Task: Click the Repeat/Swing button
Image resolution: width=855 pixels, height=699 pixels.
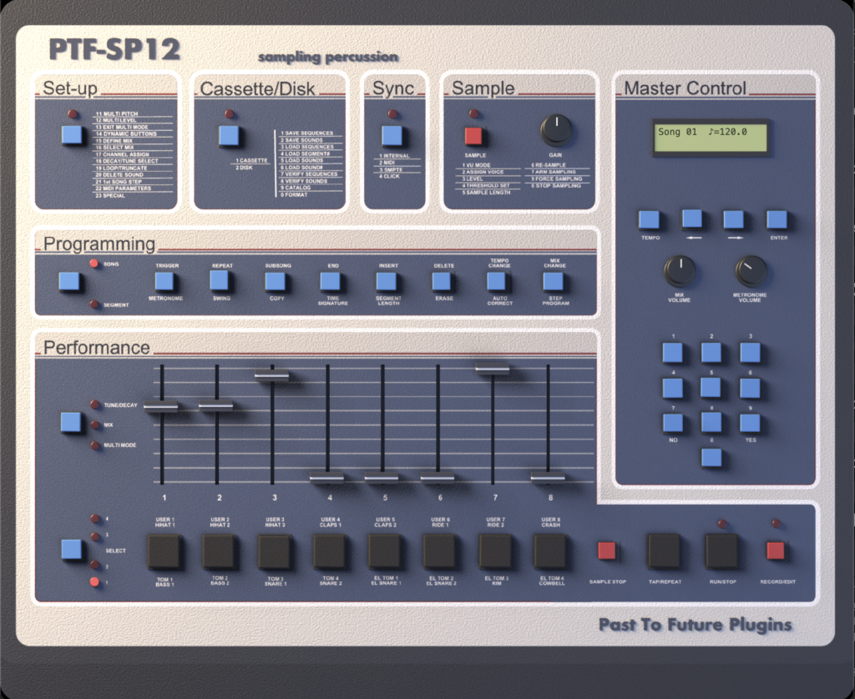Action: tap(220, 280)
